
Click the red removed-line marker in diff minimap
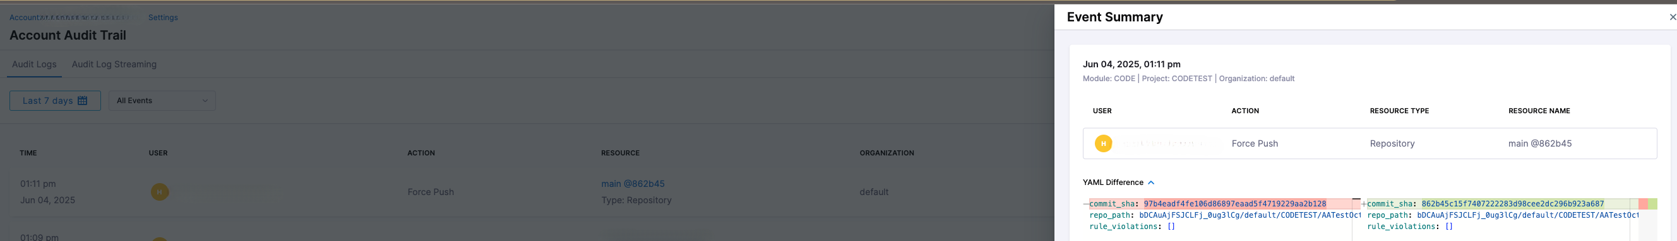pos(1643,204)
